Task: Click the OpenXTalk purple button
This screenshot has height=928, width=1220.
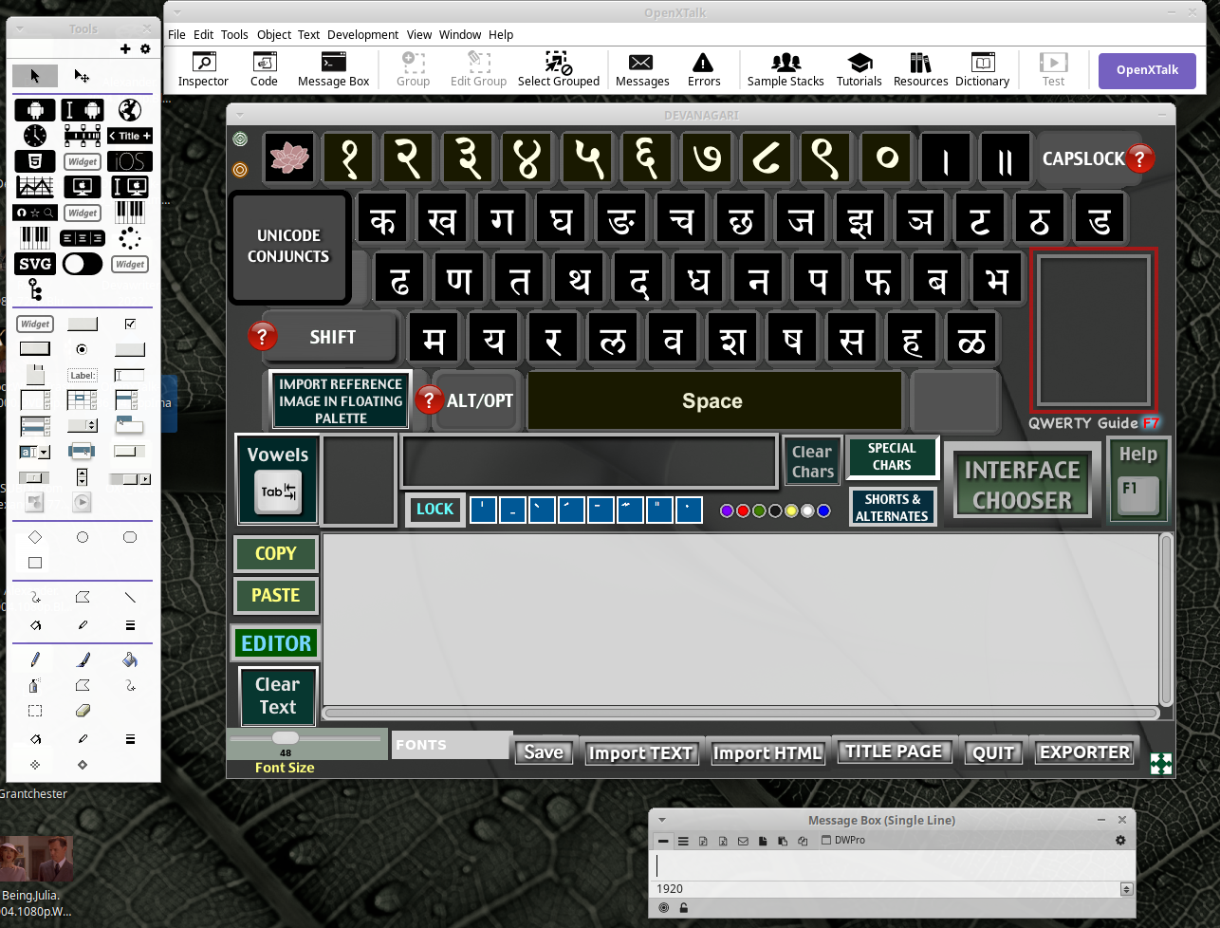Action: coord(1147,71)
